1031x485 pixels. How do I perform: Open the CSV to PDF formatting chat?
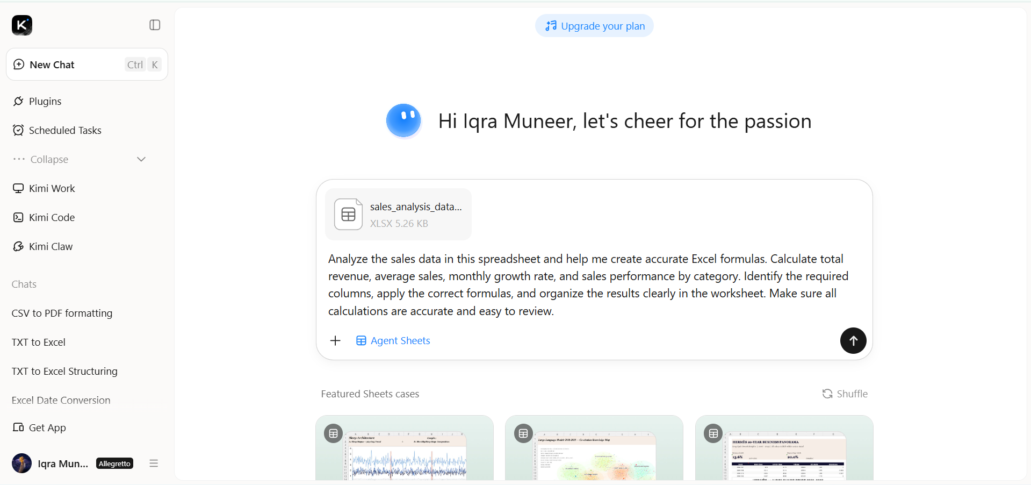[x=62, y=313]
